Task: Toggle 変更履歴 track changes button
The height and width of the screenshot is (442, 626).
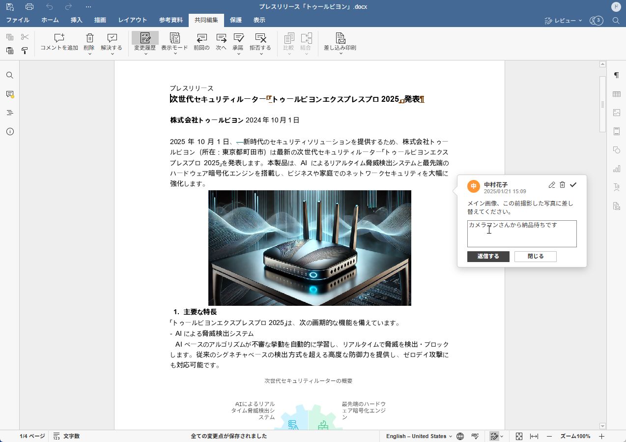Action: click(145, 38)
